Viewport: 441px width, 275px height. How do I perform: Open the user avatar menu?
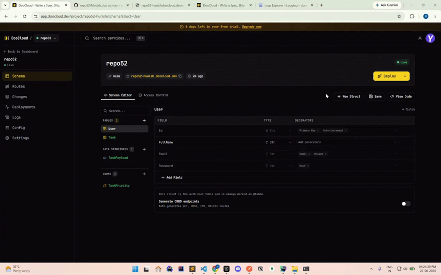click(430, 38)
